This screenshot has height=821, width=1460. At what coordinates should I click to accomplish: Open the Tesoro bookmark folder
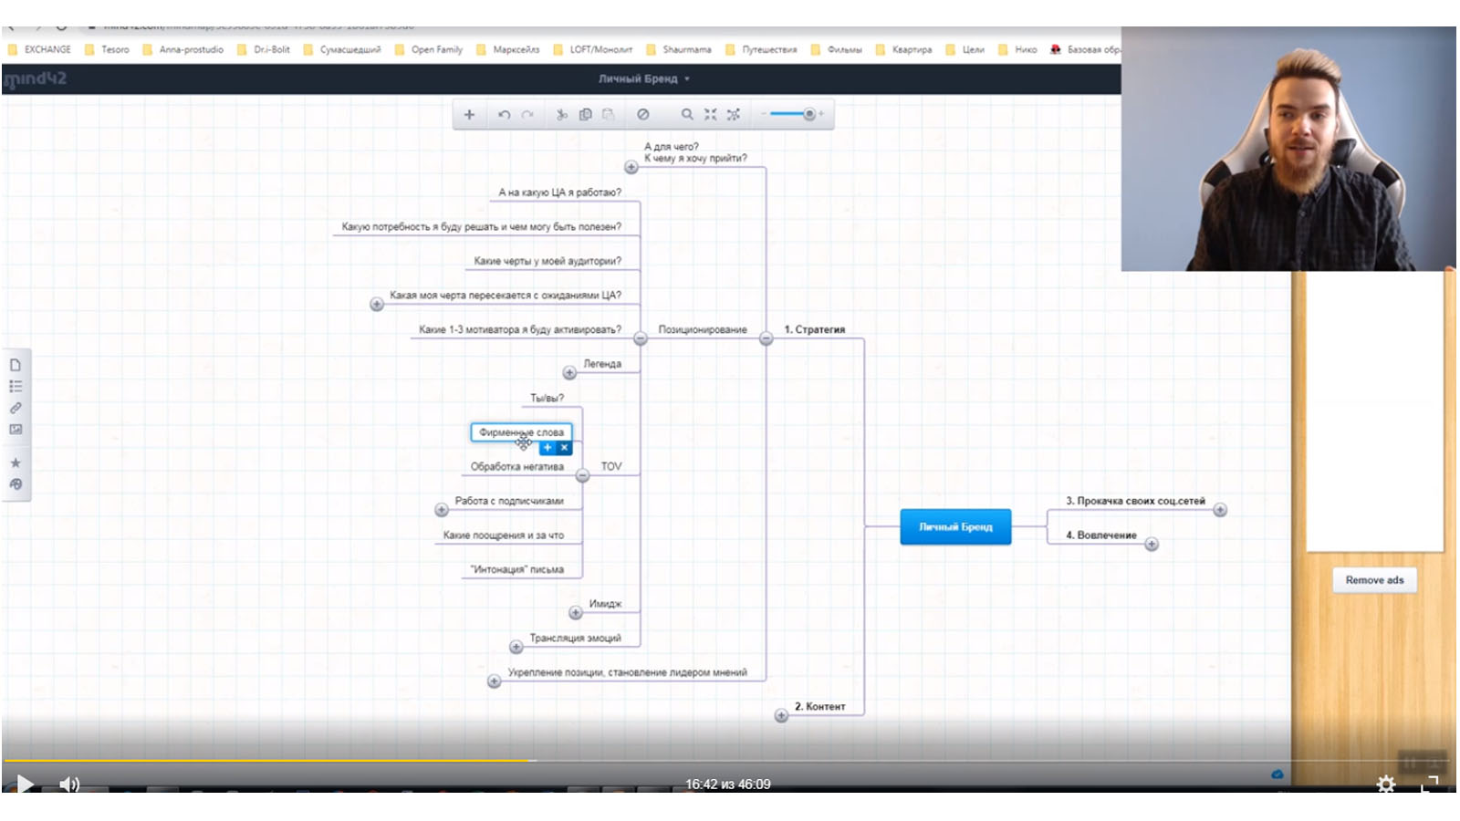[x=107, y=49]
